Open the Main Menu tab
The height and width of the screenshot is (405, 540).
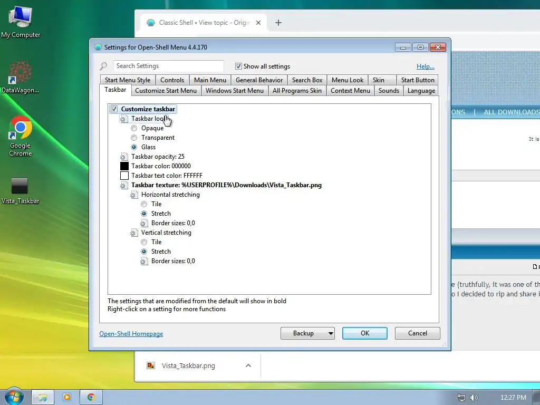click(x=210, y=80)
